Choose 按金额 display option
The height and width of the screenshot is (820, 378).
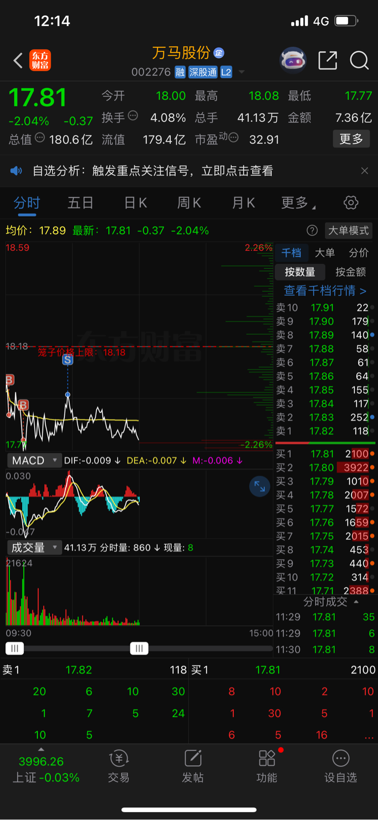pyautogui.click(x=350, y=272)
